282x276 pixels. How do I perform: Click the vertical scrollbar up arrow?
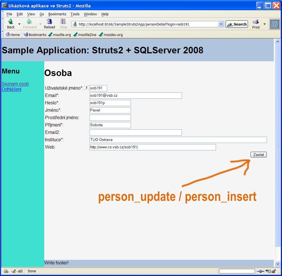click(277, 42)
